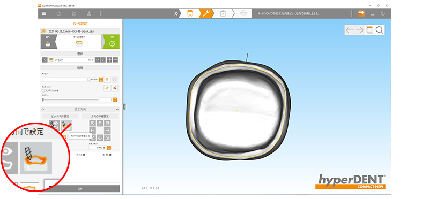The image size is (429, 199).
Task: Click the cube view orientation icon
Action: click(x=369, y=30)
